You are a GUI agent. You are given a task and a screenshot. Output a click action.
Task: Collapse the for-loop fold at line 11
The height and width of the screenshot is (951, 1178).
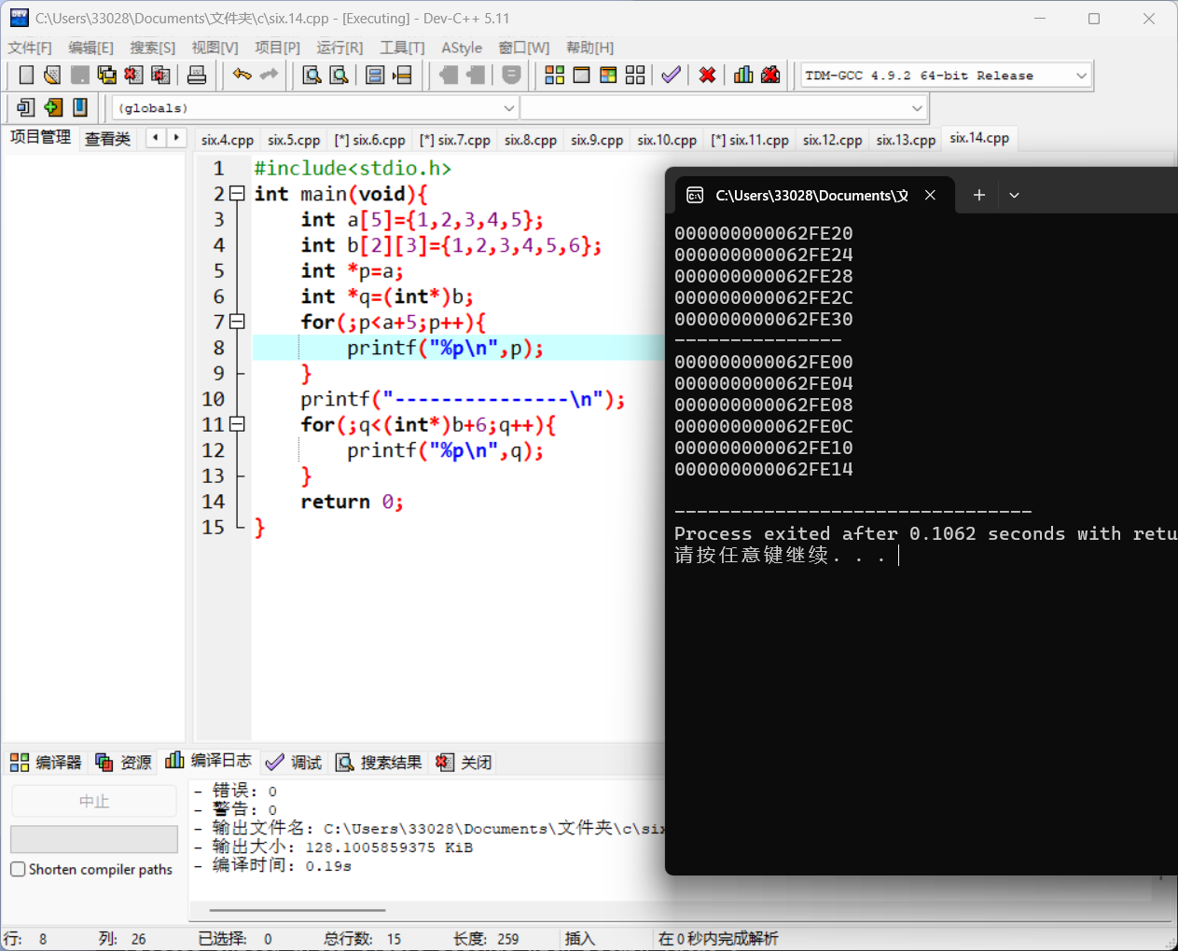(237, 424)
